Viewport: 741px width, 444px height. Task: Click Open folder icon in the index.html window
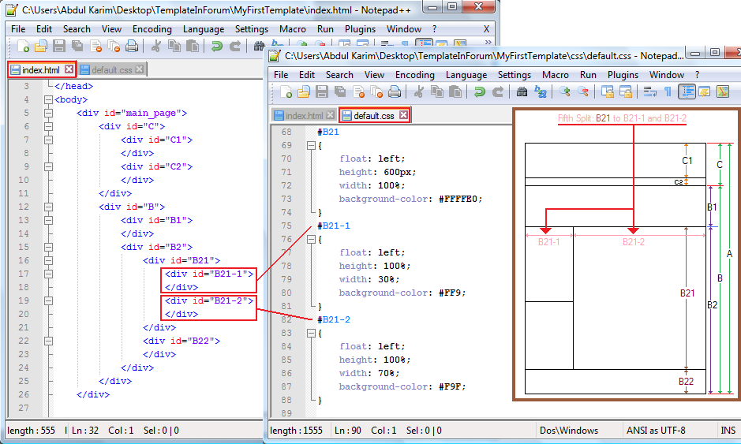pyautogui.click(x=41, y=47)
